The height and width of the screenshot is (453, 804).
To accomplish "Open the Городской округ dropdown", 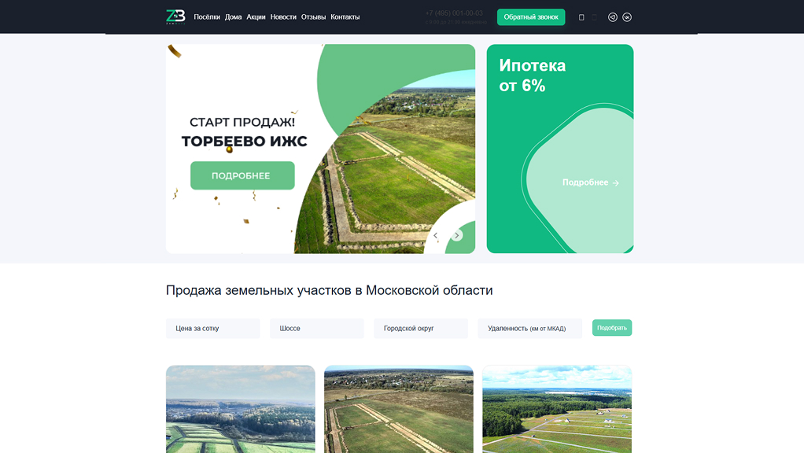I will (x=421, y=329).
